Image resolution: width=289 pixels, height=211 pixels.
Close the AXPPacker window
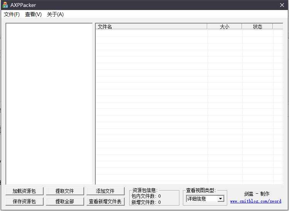[282, 5]
